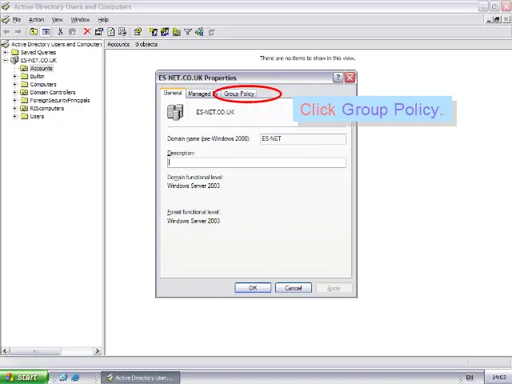The height and width of the screenshot is (384, 512).
Task: Click Internet Explorer quick launch icon
Action: click(x=75, y=377)
